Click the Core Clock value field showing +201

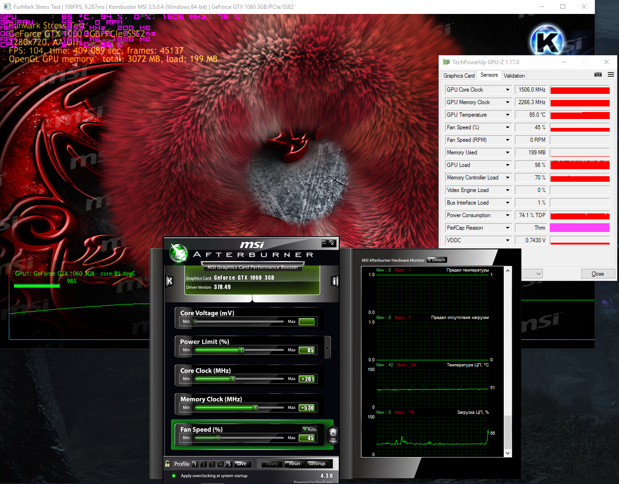pos(307,379)
